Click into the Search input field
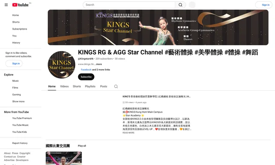 129,5
